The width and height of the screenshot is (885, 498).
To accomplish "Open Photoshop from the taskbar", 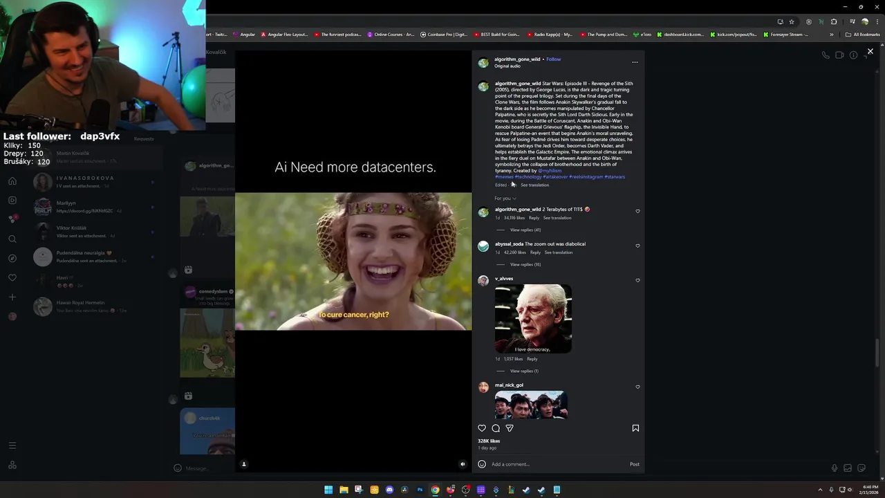I will click(x=420, y=490).
